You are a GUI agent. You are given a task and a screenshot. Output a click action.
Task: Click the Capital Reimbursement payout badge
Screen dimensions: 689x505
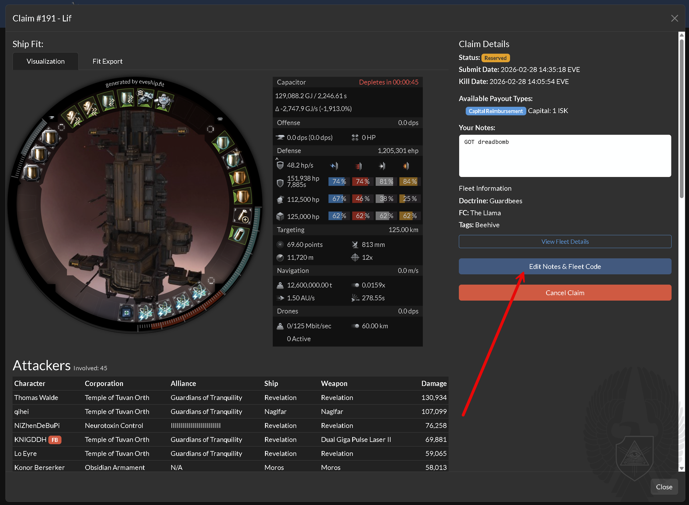point(495,111)
